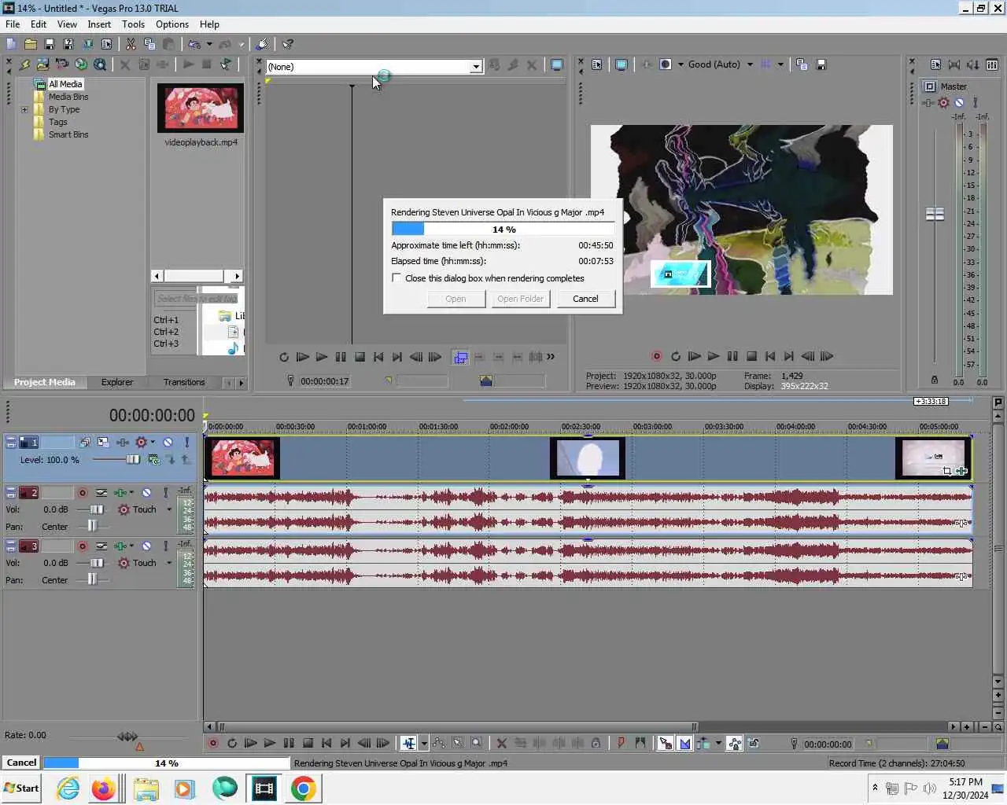The width and height of the screenshot is (1007, 805).
Task: Open track 2 Touch automation mode dropdown
Action: click(168, 509)
